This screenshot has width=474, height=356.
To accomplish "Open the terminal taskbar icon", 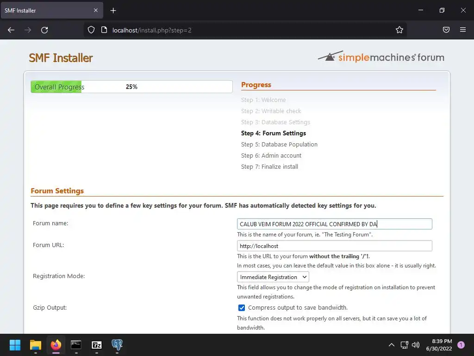I will 76,345.
